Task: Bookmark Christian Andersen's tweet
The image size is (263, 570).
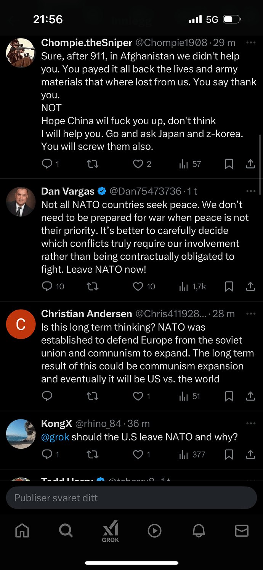Action: pos(229,397)
